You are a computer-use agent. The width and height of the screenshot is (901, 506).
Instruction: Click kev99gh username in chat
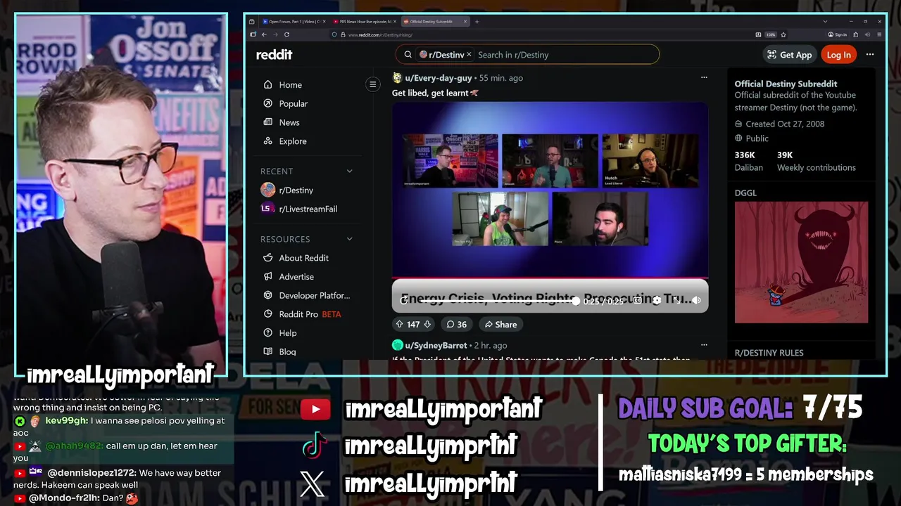click(x=65, y=420)
